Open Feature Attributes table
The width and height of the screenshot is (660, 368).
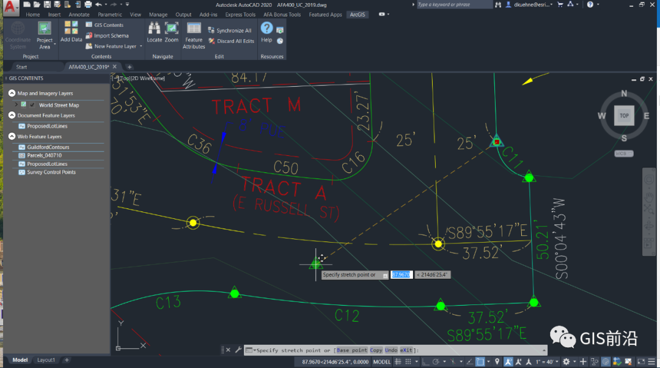[194, 35]
